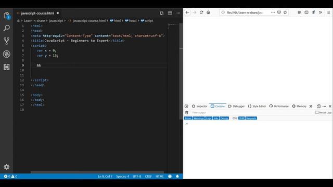This screenshot has width=333, height=187.
Task: Click the Firefox address bar URL
Action: tap(245, 12)
